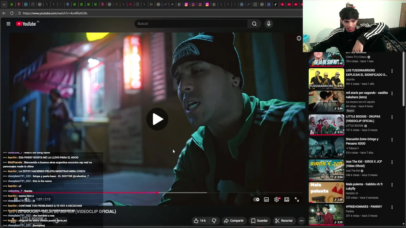Save the video with Guardar
The width and height of the screenshot is (406, 228).
259,221
